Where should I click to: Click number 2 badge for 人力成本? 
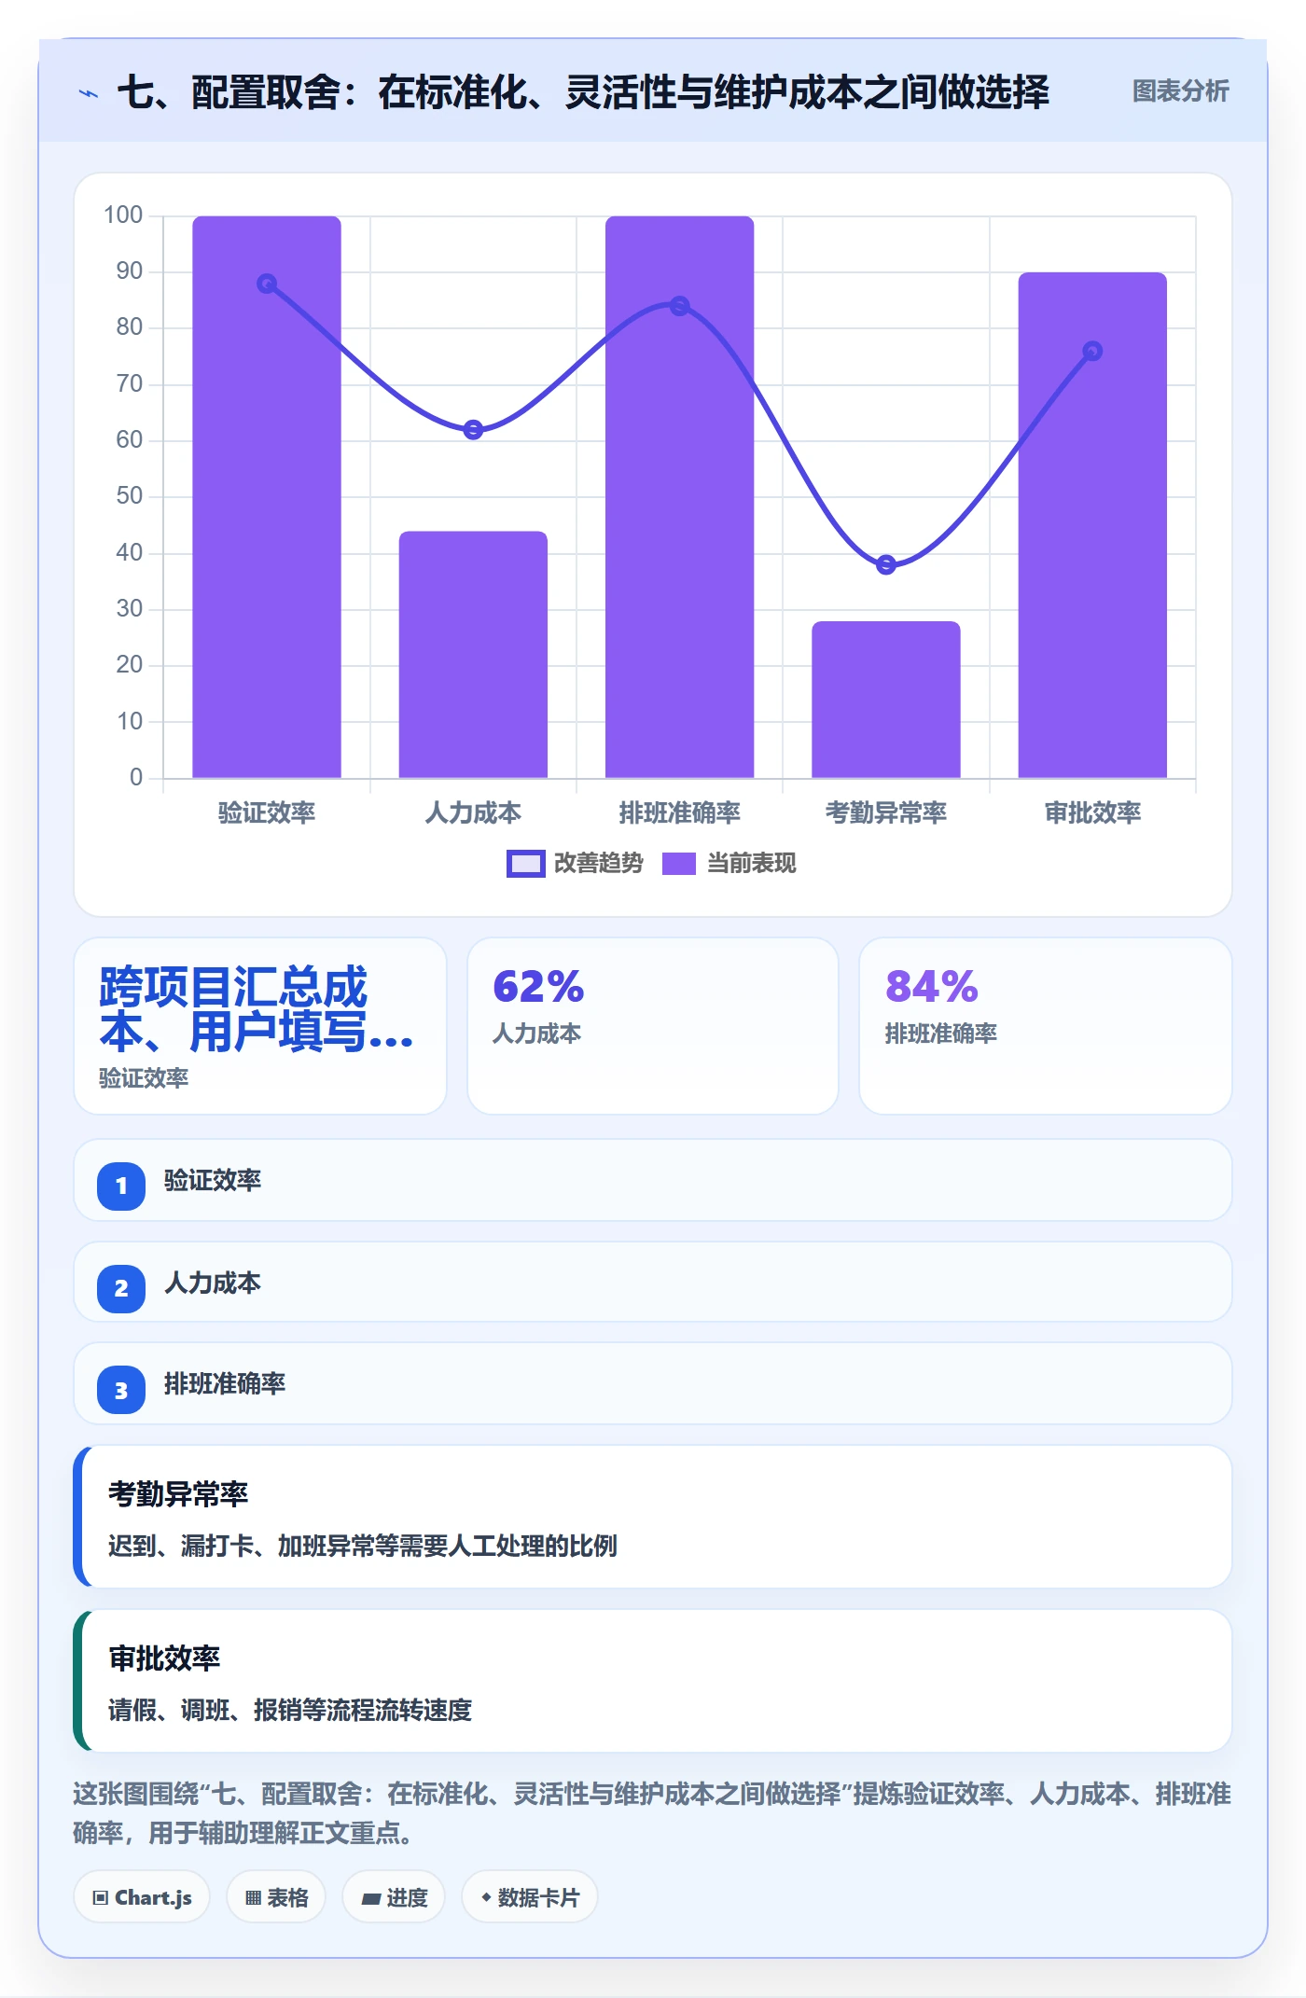(x=121, y=1289)
